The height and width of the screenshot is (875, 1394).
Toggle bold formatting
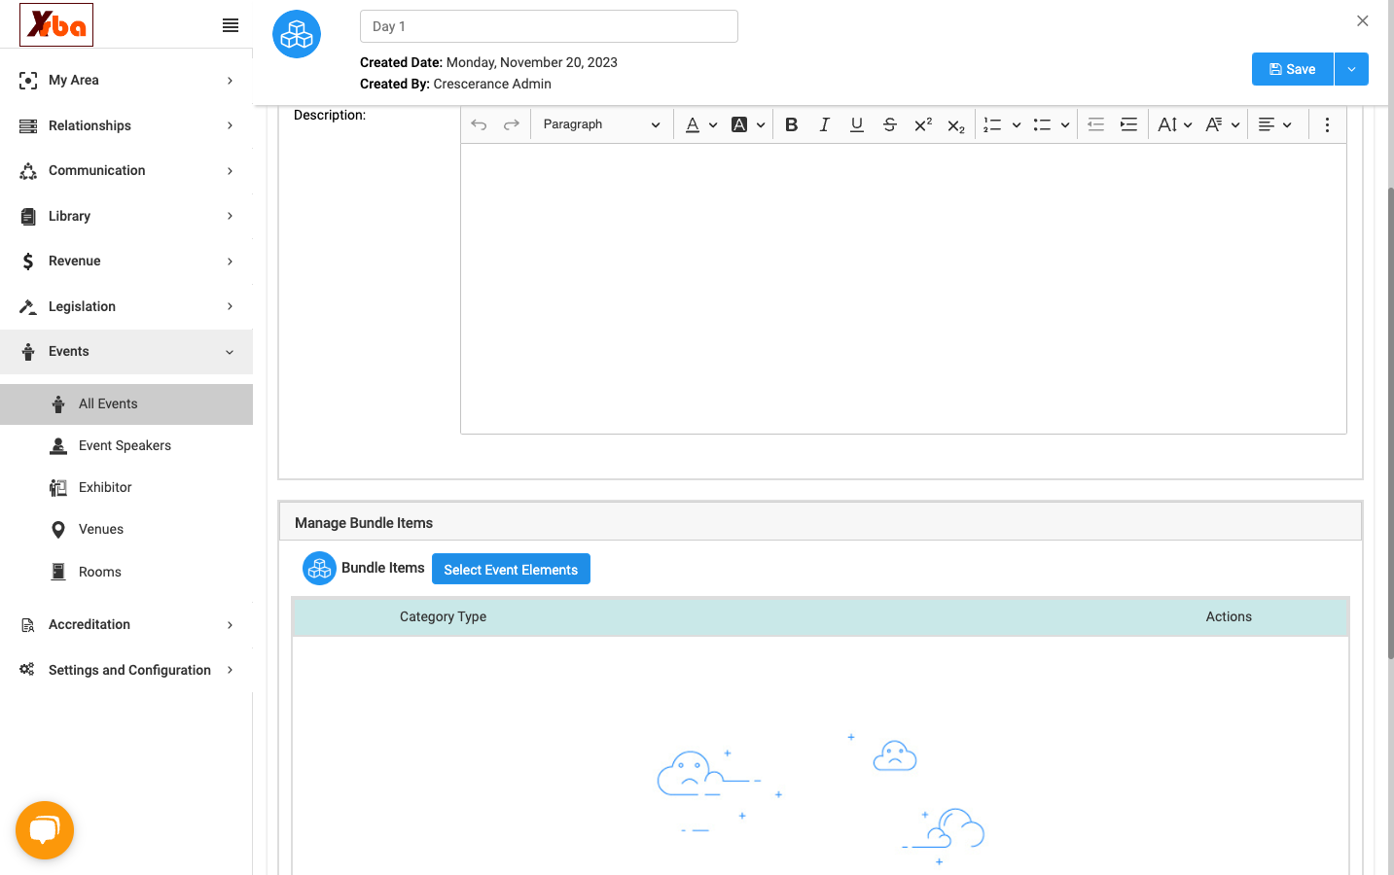pos(792,124)
